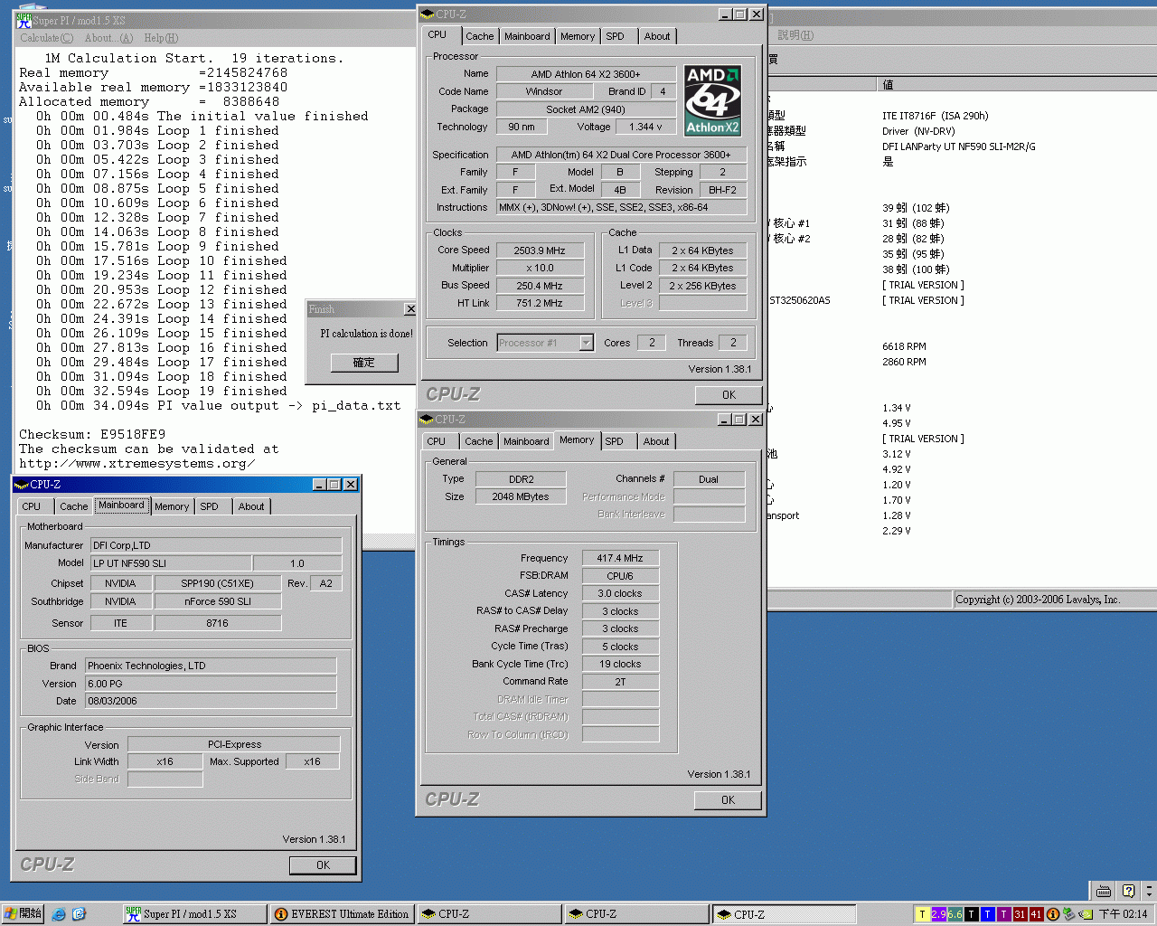Click the language bar help icon

click(x=1127, y=891)
